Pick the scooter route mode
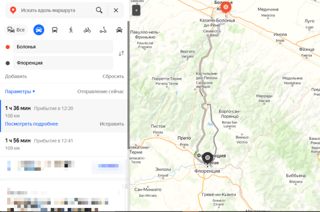Image resolution: width=320 pixels, height=212 pixels. [103, 30]
